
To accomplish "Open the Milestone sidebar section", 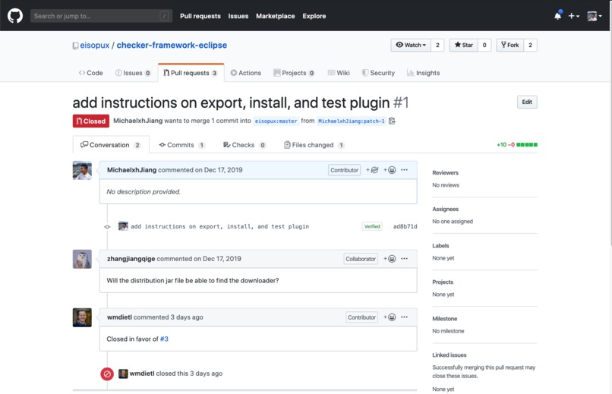I will 444,319.
